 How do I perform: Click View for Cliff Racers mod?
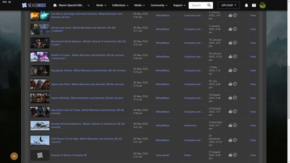pos(253,140)
